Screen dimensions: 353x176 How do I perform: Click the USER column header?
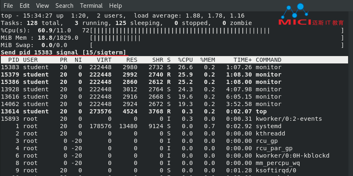click(x=30, y=60)
